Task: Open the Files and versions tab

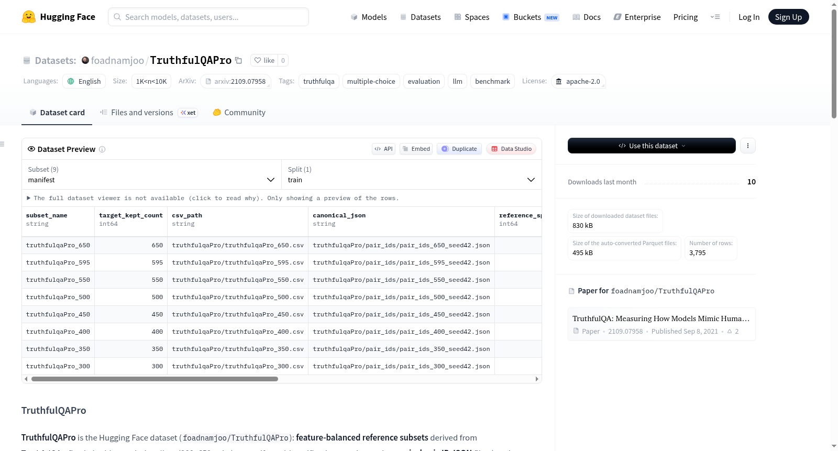Action: pos(149,112)
